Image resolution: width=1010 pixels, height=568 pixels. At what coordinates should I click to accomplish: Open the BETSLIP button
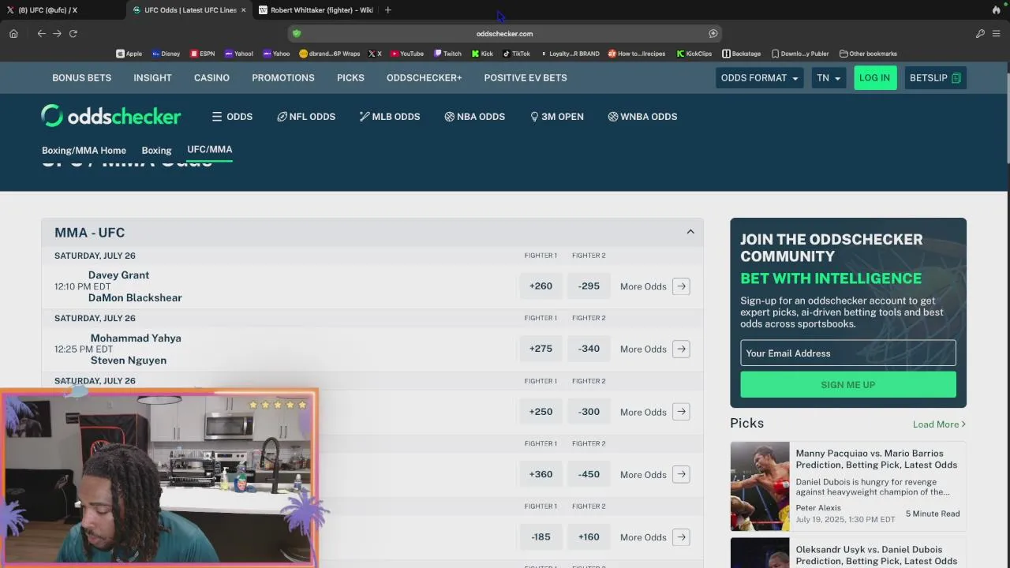tap(935, 78)
